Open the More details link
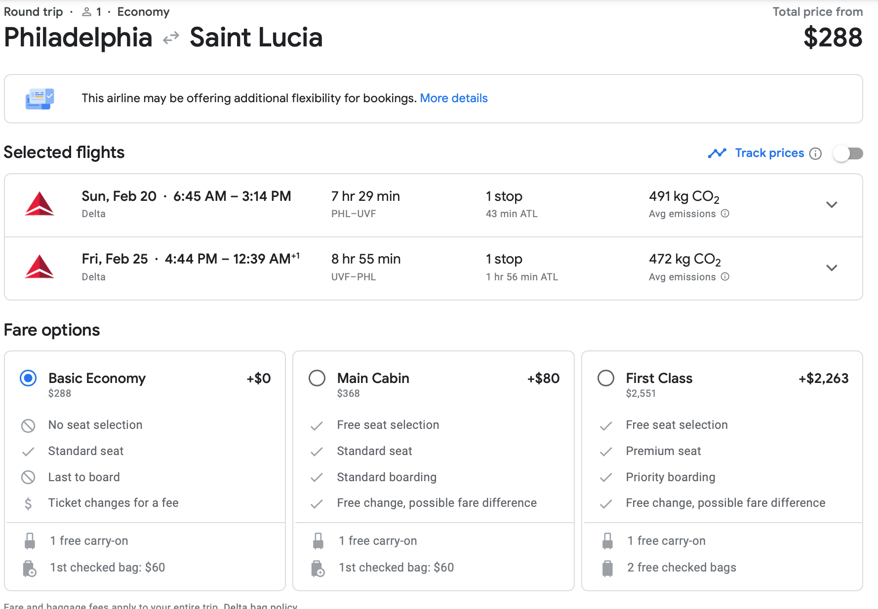This screenshot has height=609, width=878. 453,98
